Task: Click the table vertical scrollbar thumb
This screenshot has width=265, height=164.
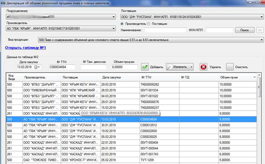Action: (x=259, y=87)
